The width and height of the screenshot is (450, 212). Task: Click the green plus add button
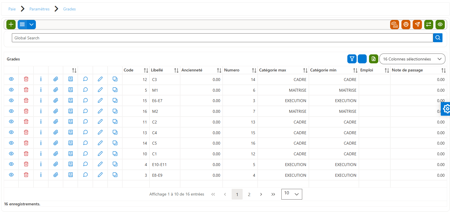[x=11, y=25]
